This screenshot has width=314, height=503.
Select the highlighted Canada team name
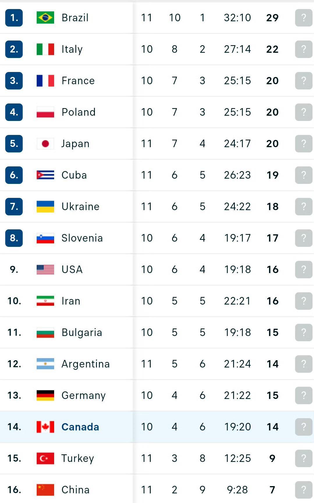(x=80, y=427)
